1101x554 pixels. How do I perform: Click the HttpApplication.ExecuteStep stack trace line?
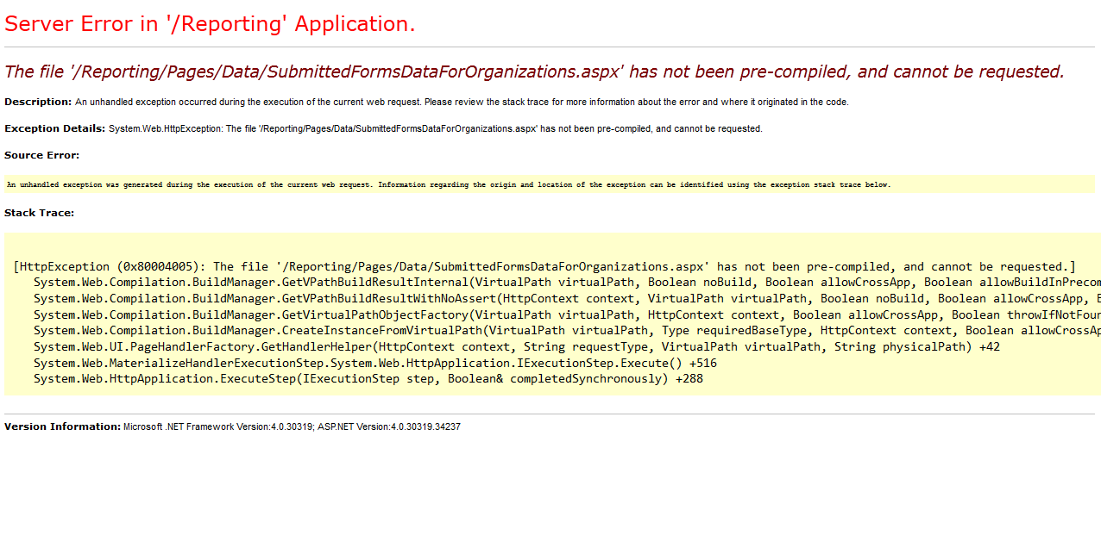click(x=368, y=378)
